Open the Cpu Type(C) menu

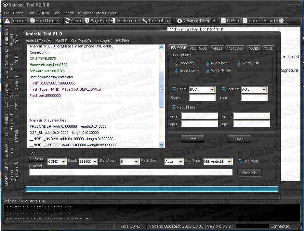click(81, 41)
